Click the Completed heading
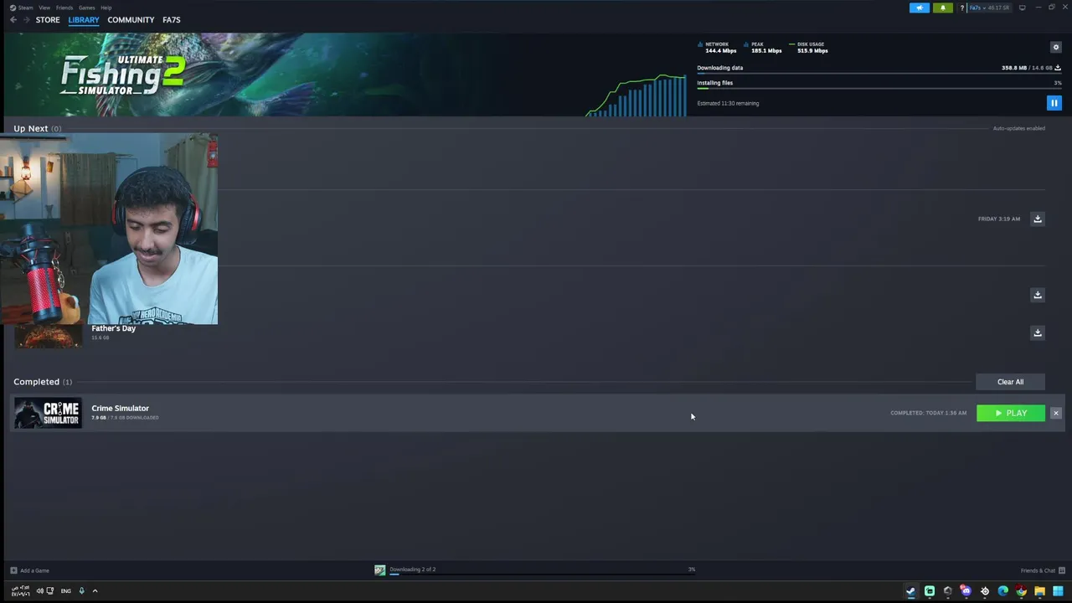The height and width of the screenshot is (603, 1072). click(x=37, y=382)
